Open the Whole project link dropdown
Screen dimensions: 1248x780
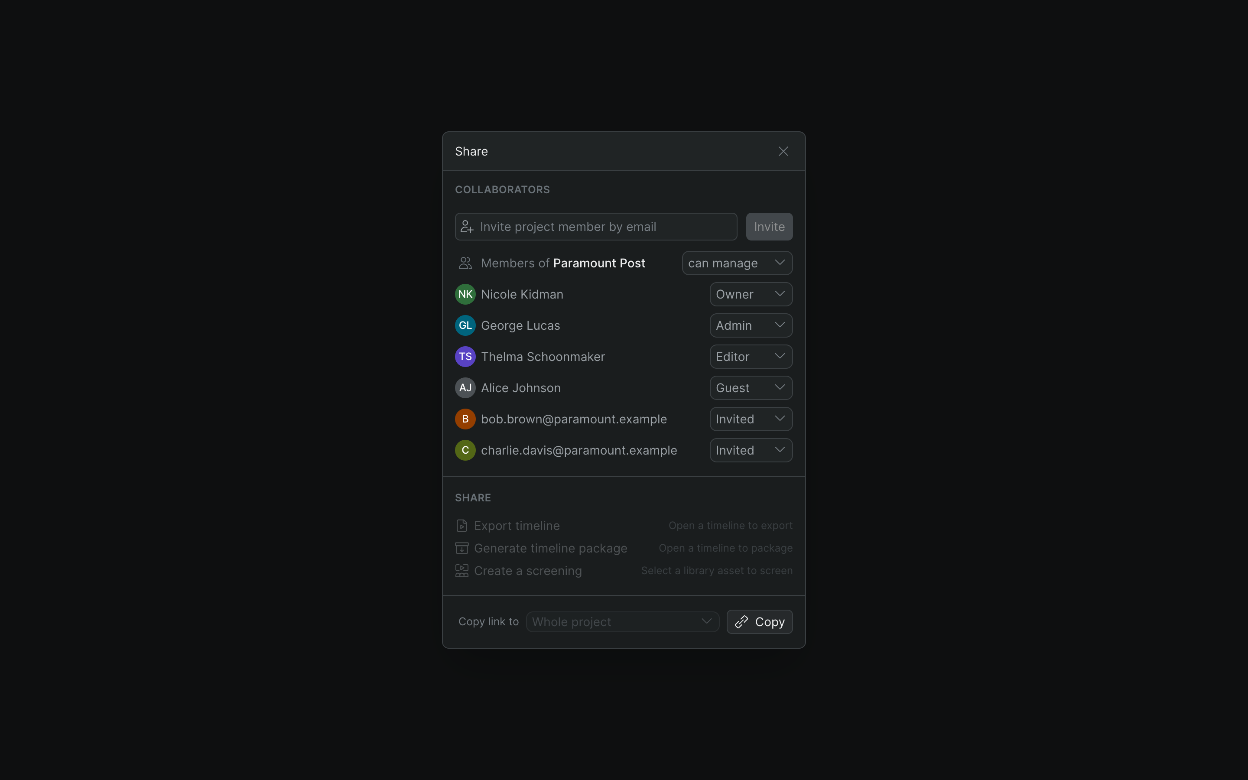coord(622,622)
